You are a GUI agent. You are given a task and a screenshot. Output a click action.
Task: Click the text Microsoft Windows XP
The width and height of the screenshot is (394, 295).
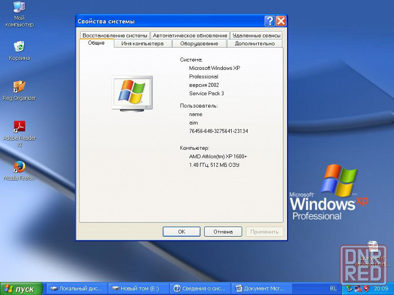215,68
